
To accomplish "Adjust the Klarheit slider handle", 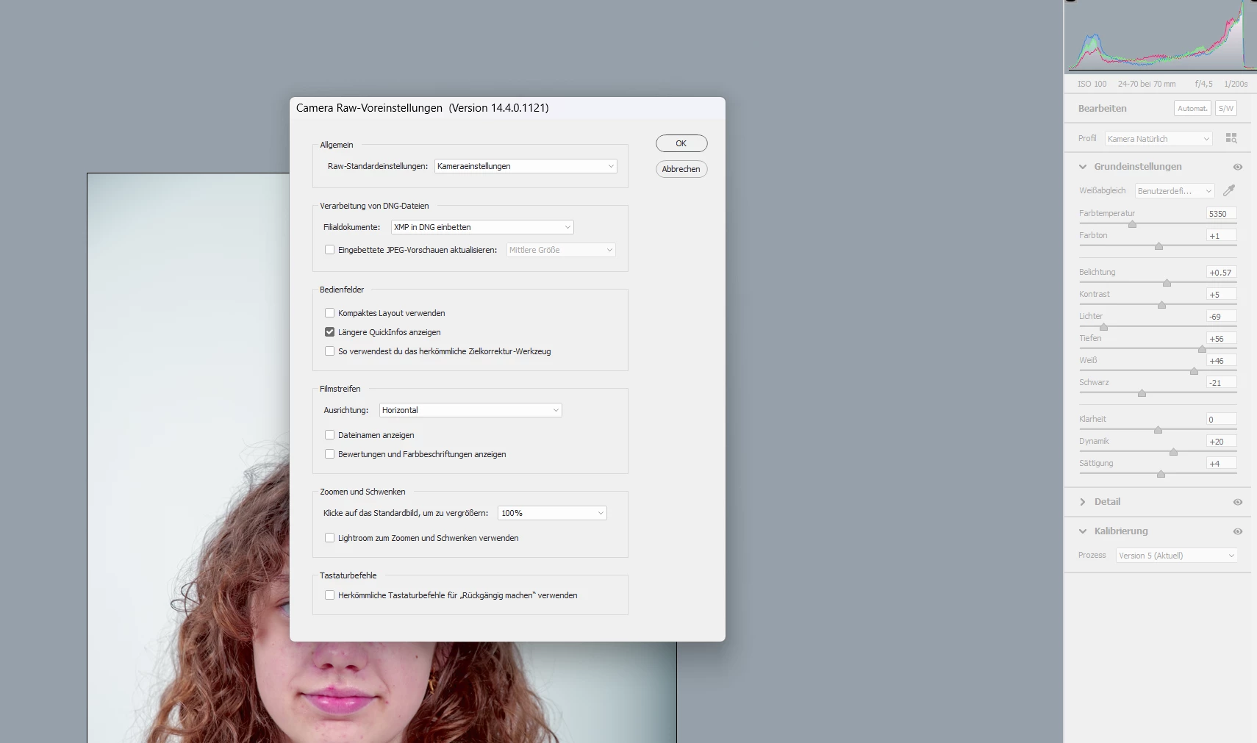I will point(1158,430).
